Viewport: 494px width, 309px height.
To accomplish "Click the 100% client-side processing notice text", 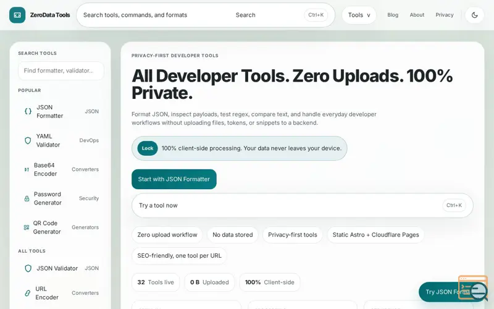I will coord(251,148).
